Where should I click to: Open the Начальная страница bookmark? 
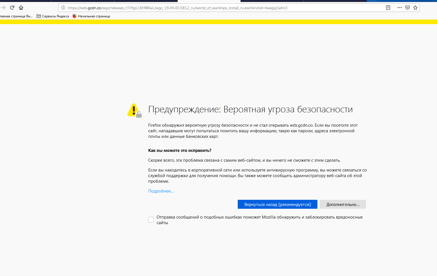coord(91,16)
